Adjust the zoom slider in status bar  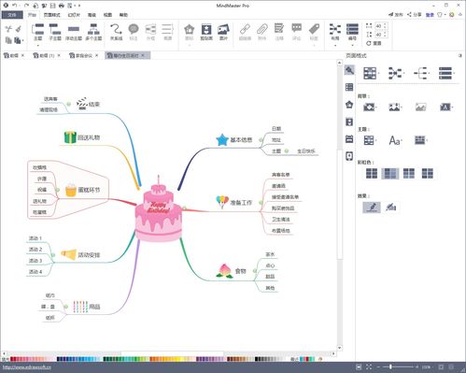coord(390,366)
